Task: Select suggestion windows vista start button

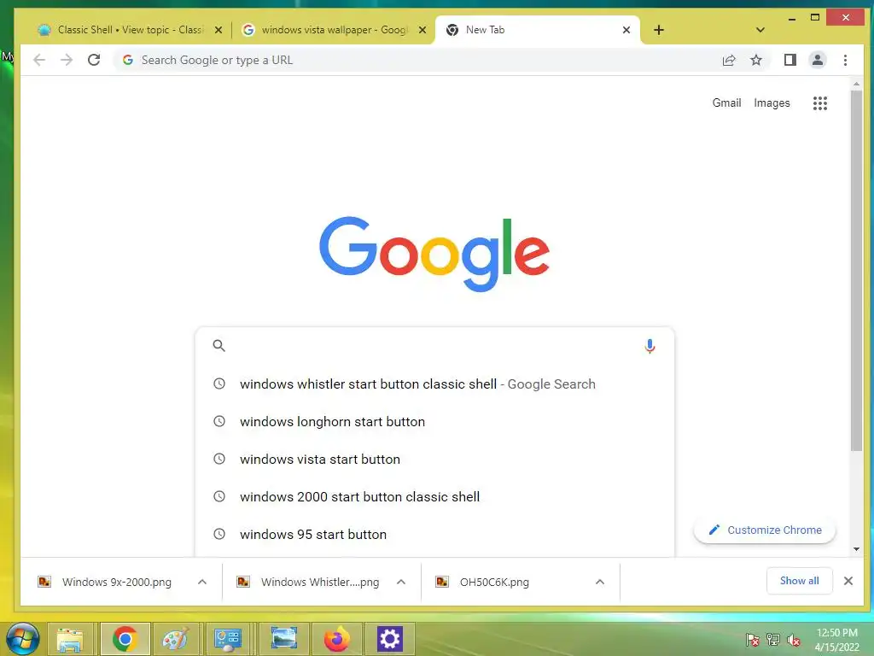Action: click(x=434, y=459)
